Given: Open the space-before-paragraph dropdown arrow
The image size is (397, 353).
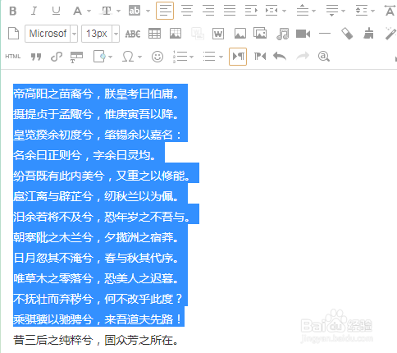Looking at the screenshot, I should (x=313, y=11).
